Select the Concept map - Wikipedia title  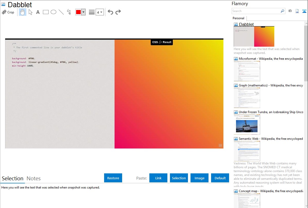(x=271, y=191)
